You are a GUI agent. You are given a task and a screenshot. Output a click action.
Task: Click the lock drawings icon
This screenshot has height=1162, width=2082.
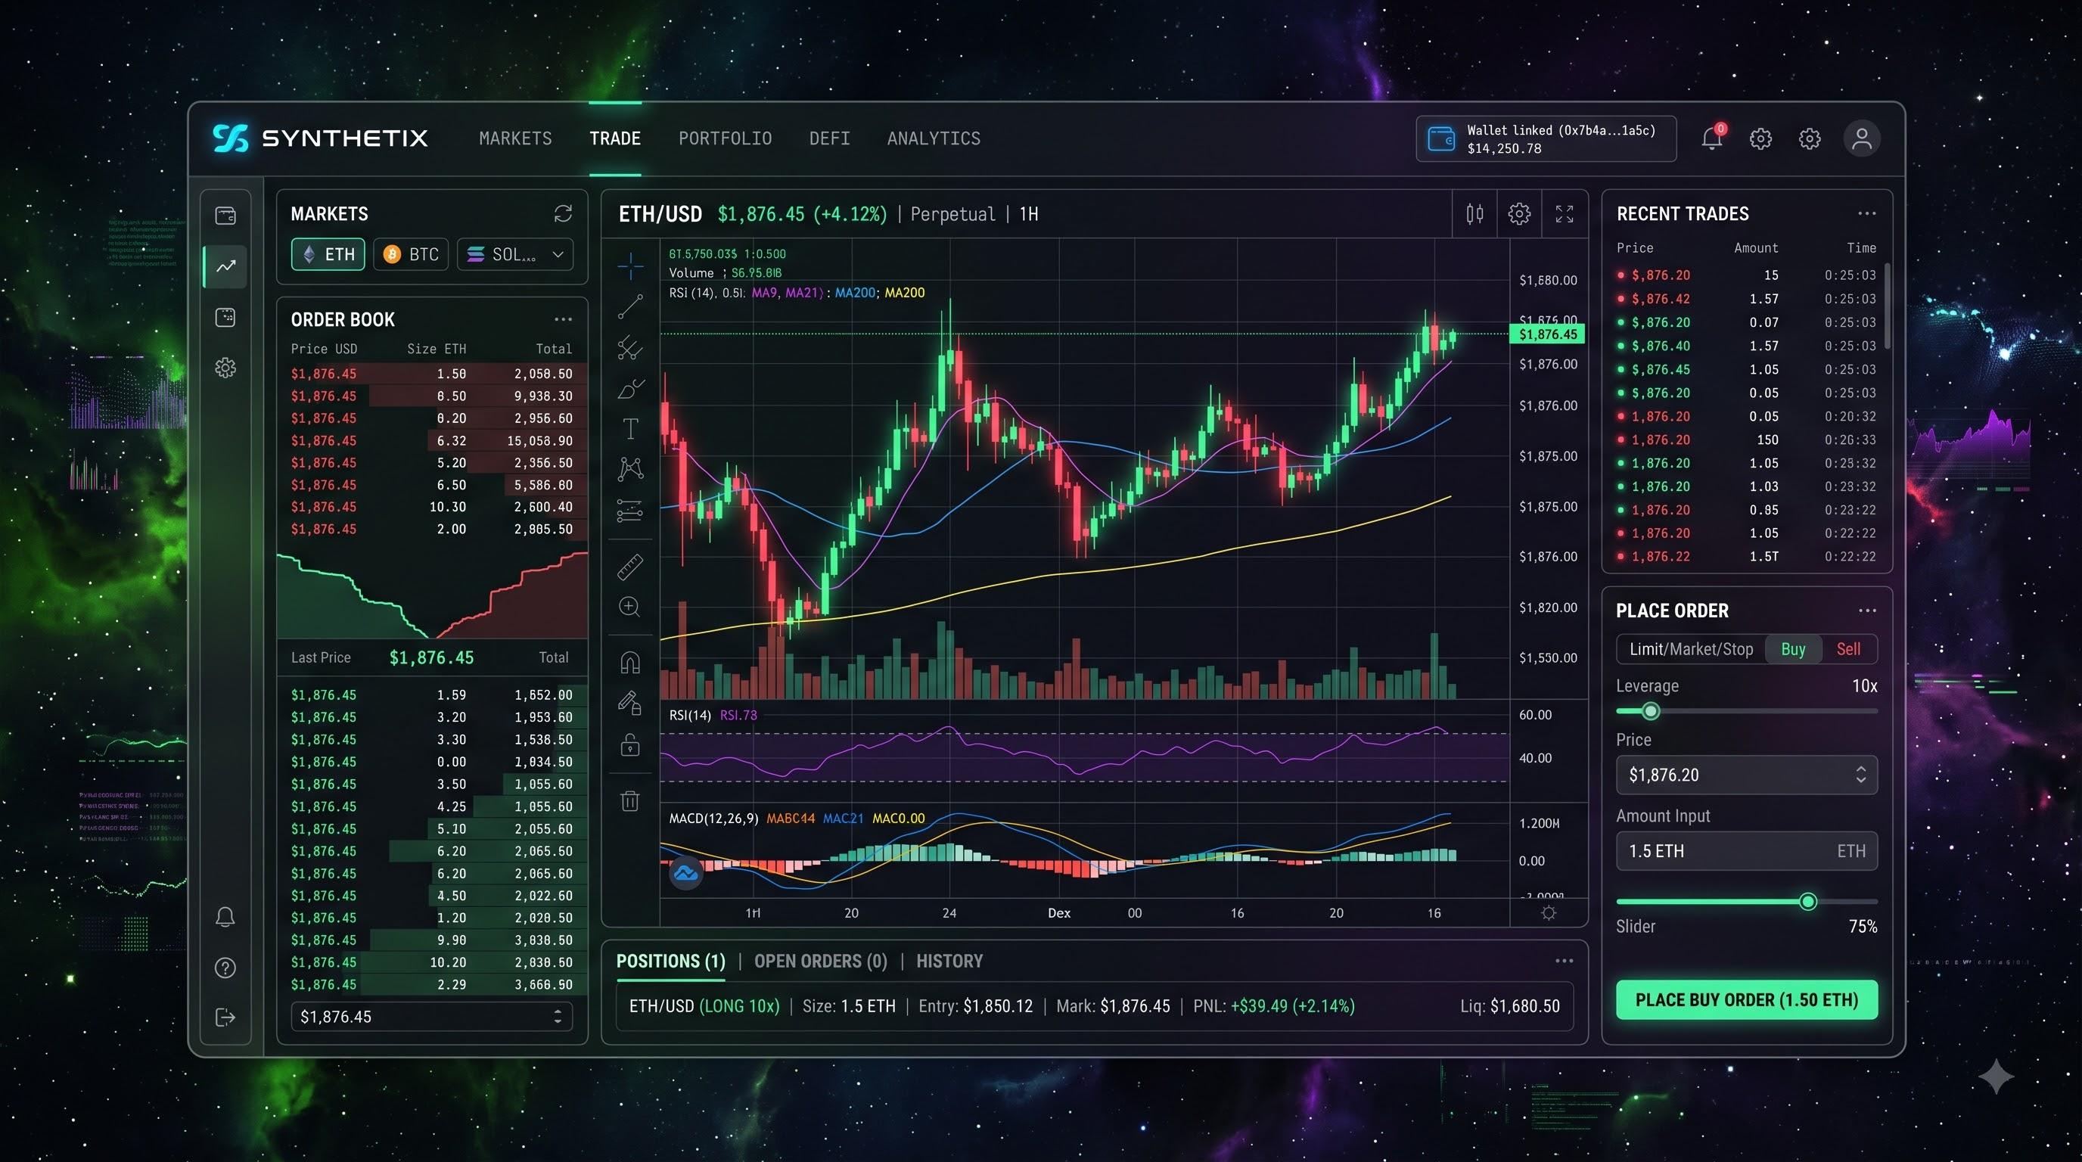629,744
